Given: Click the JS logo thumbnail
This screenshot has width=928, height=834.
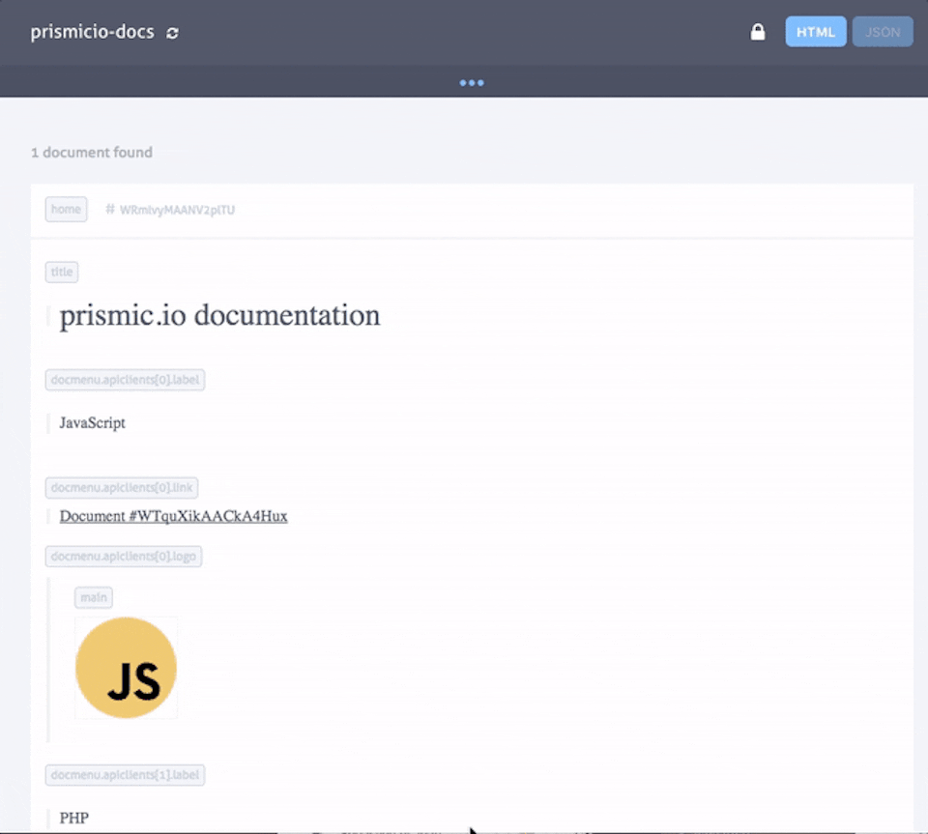Looking at the screenshot, I should [126, 668].
